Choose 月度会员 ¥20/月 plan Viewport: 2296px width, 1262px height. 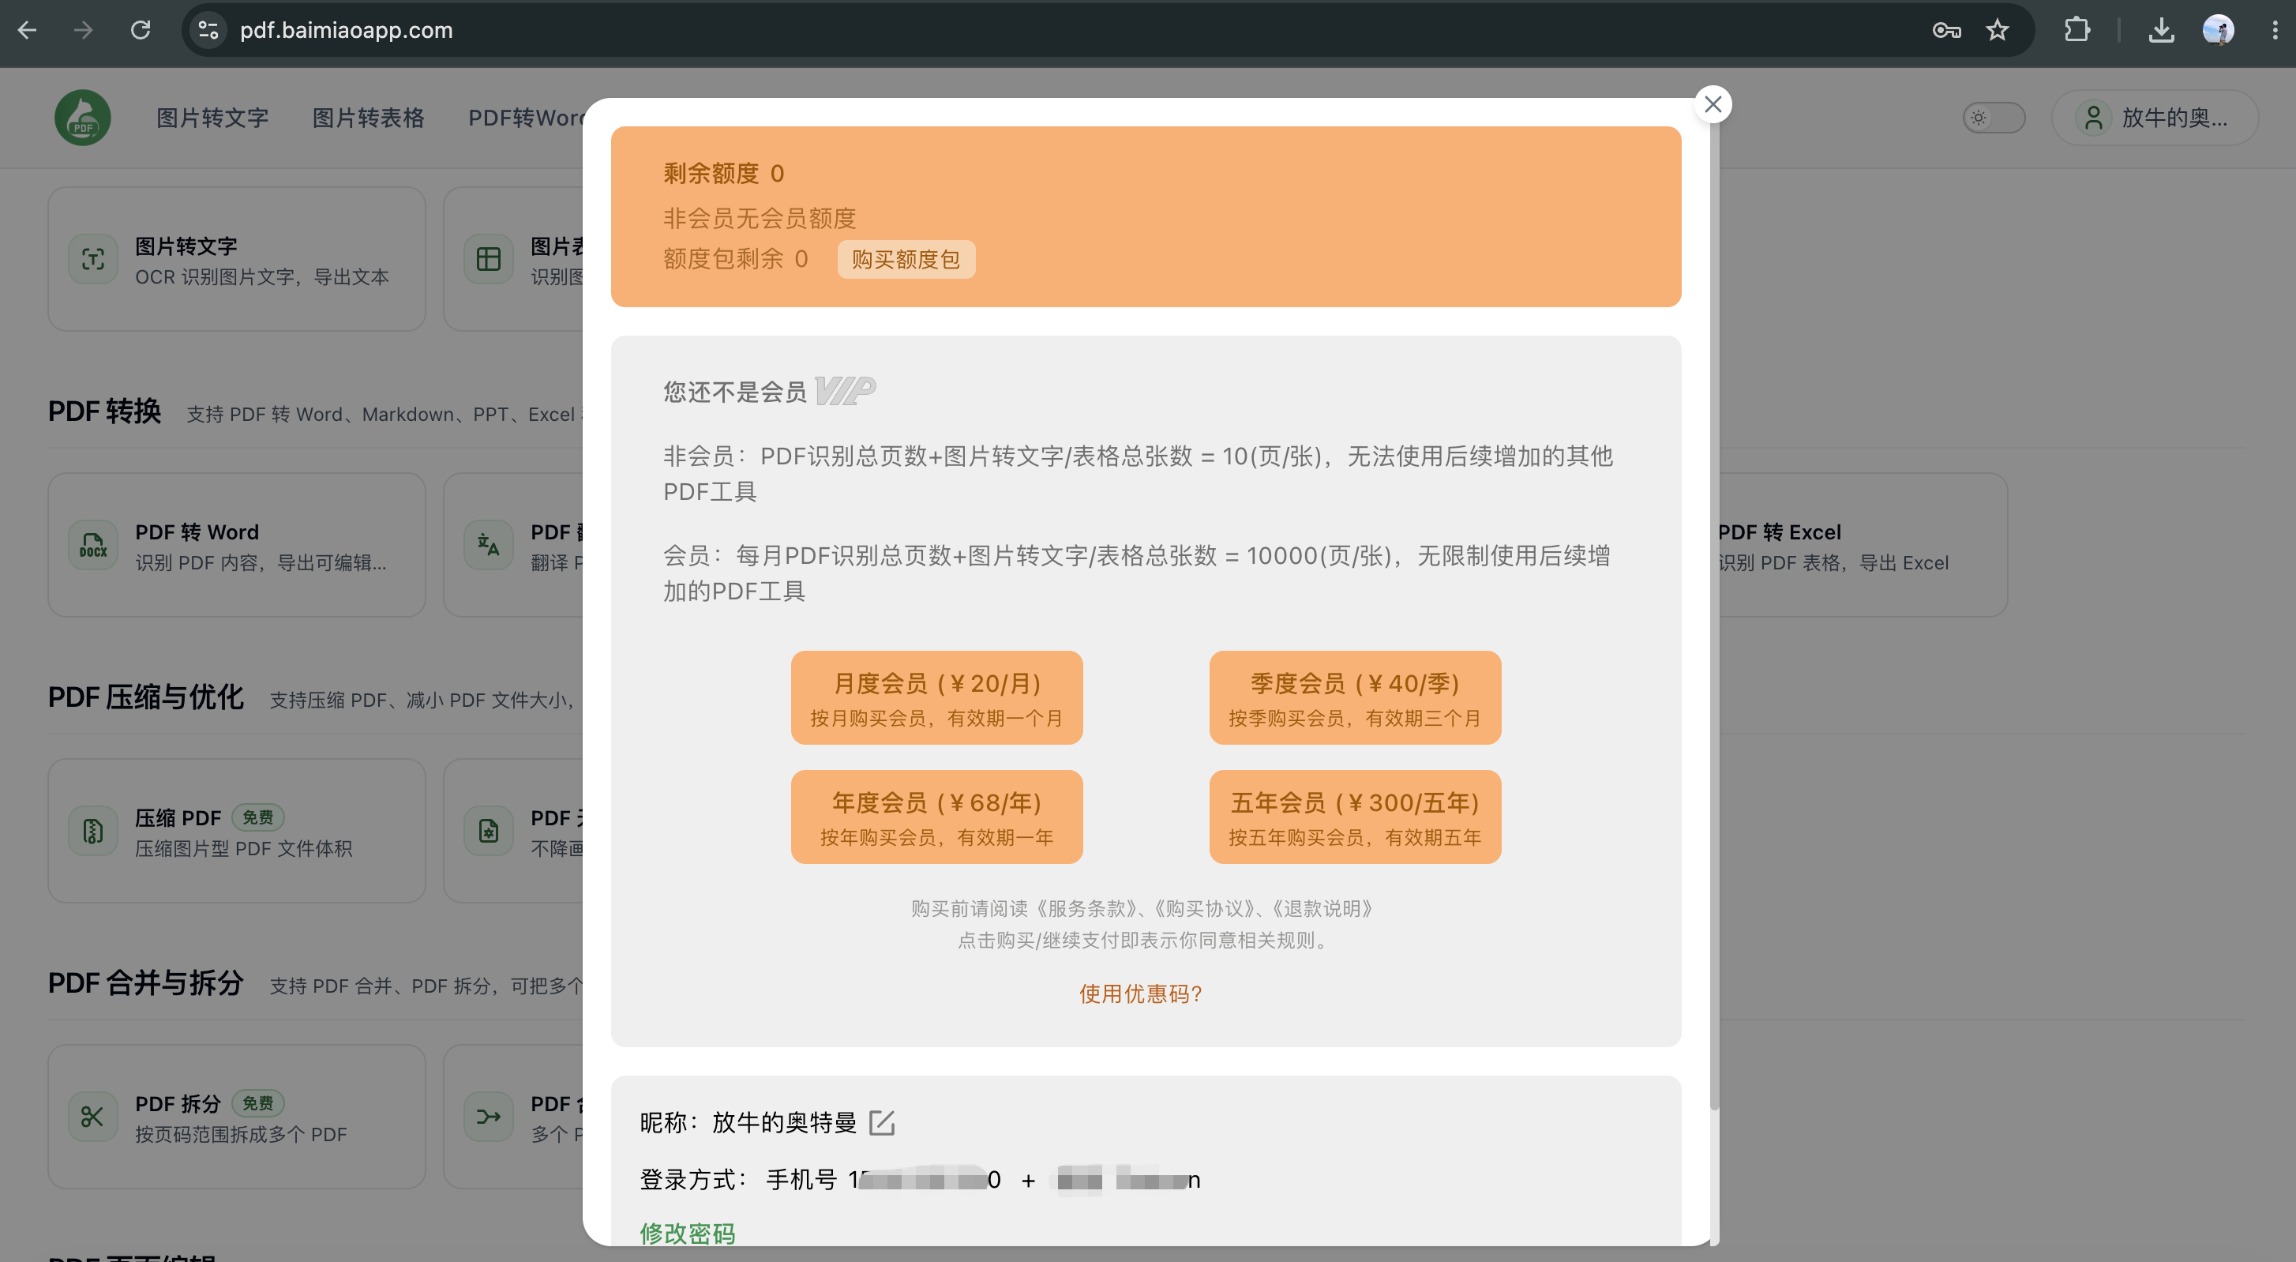[936, 698]
